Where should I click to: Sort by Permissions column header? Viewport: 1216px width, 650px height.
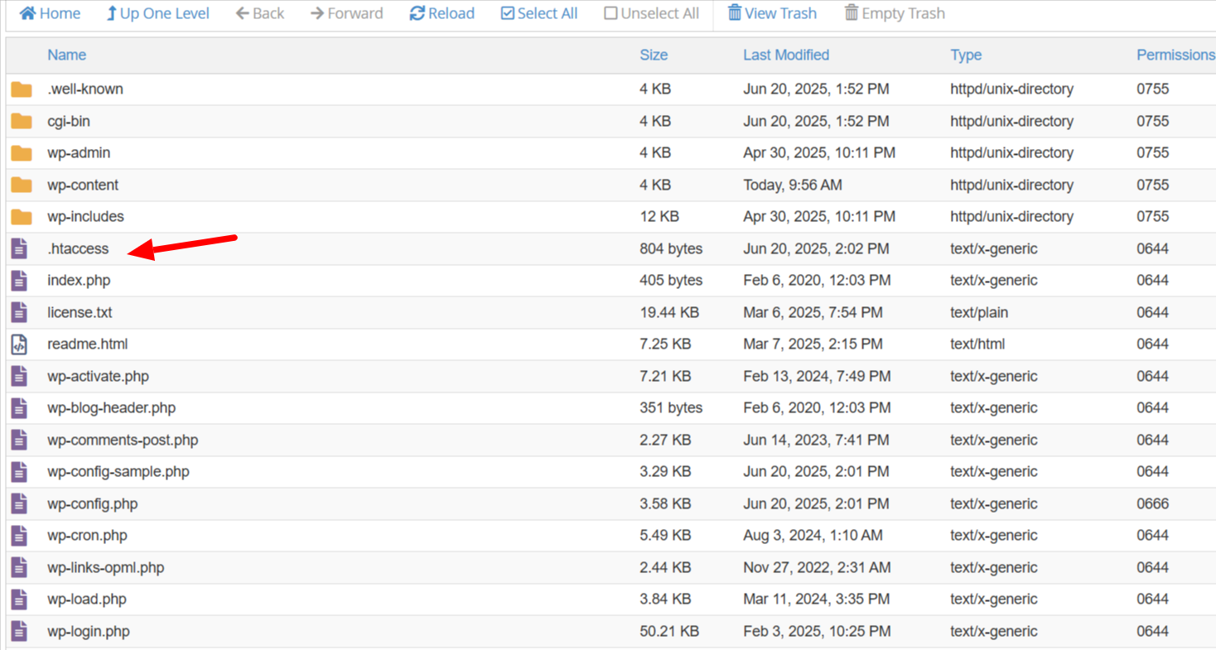(1175, 55)
